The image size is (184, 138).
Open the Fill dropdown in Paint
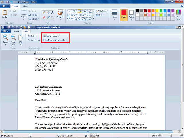tap(100, 15)
